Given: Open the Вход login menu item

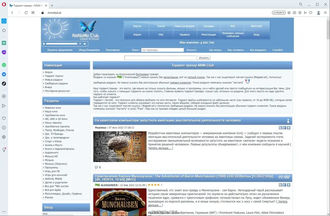Looking at the screenshot, I should point(256,35).
